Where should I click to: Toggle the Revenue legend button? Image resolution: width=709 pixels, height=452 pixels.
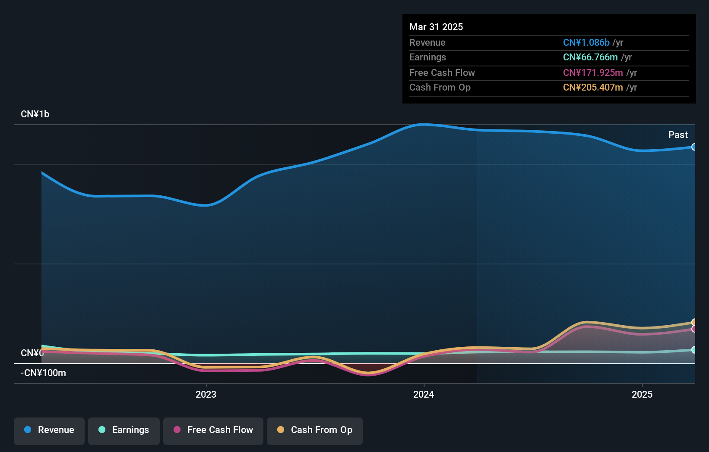point(49,431)
